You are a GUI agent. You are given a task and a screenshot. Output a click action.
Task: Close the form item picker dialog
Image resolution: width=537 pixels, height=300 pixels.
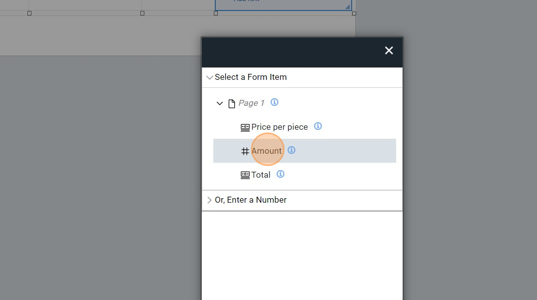(389, 50)
